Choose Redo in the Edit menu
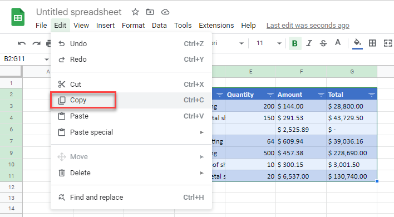 pos(131,60)
